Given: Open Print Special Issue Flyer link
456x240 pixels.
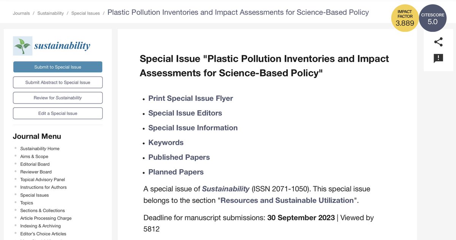Looking at the screenshot, I should click(191, 98).
